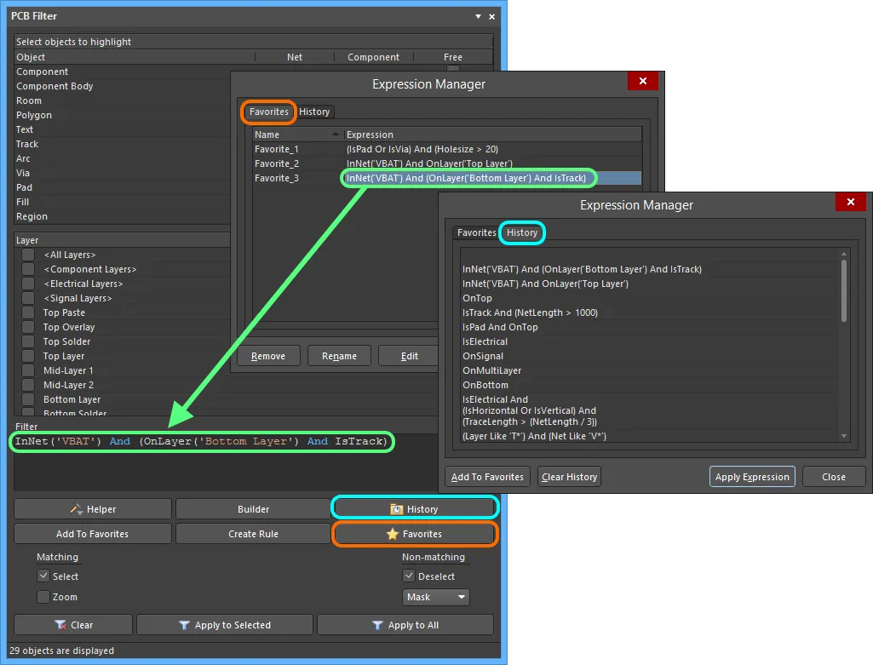Click Add To Favorites in Expression Manager
The image size is (873, 665).
pyautogui.click(x=487, y=477)
